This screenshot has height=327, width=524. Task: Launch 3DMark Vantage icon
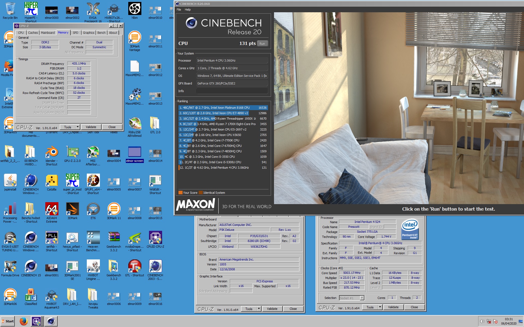coord(135,41)
